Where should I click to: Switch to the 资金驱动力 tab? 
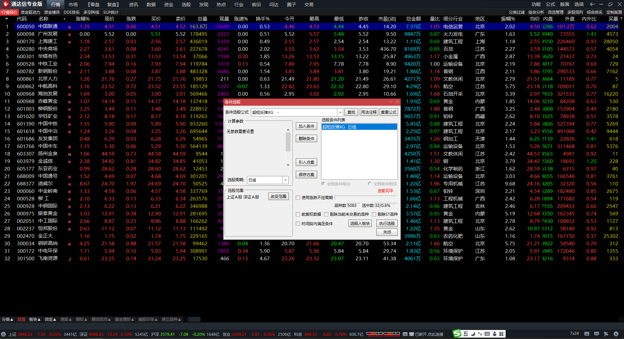pos(30,12)
